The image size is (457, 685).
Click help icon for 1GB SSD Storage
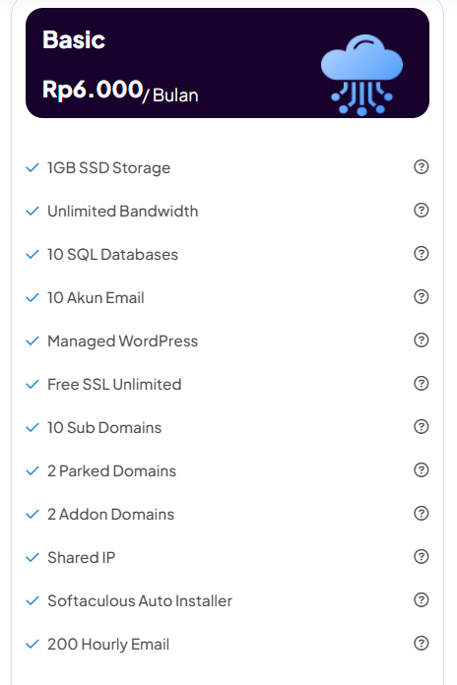click(421, 167)
